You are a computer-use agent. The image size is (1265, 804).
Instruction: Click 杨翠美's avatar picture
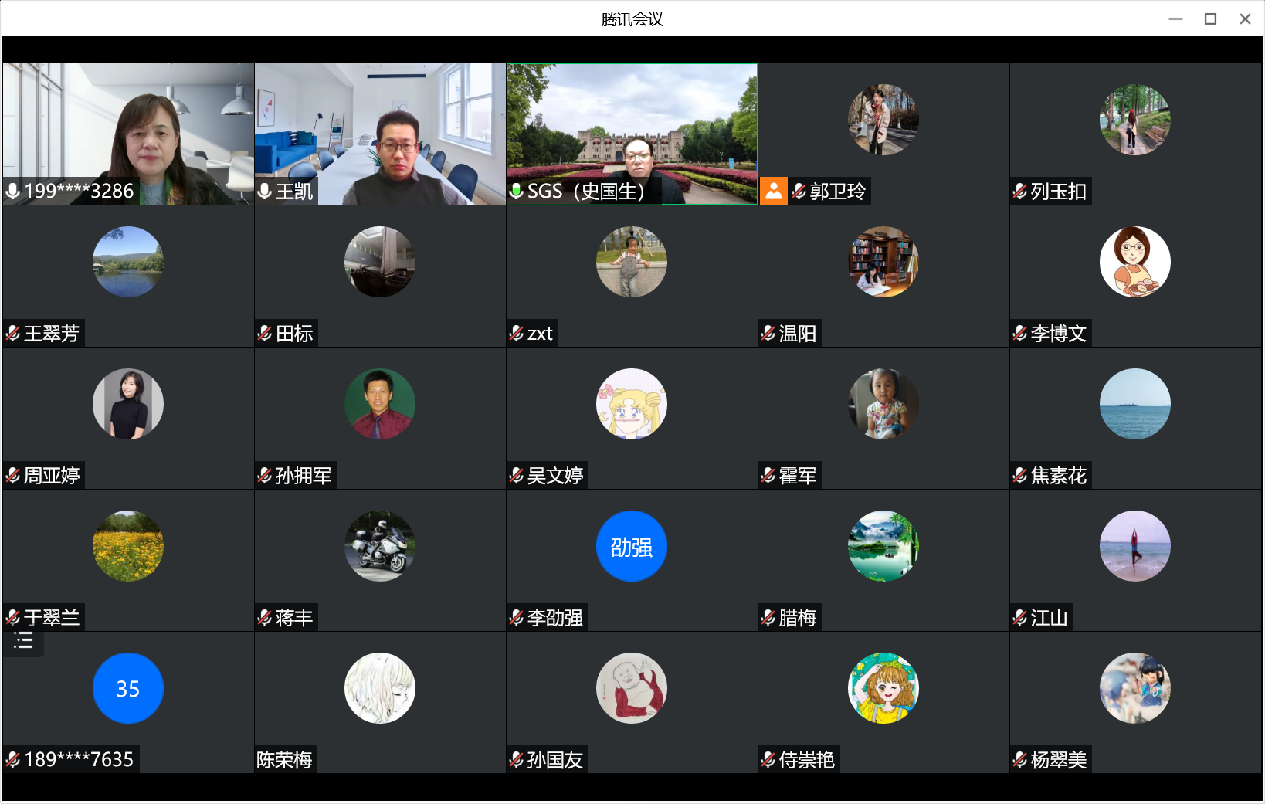[1135, 688]
